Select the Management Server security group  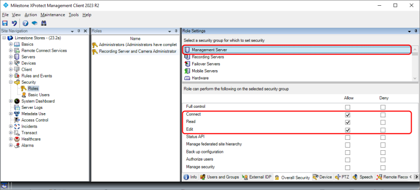297,50
